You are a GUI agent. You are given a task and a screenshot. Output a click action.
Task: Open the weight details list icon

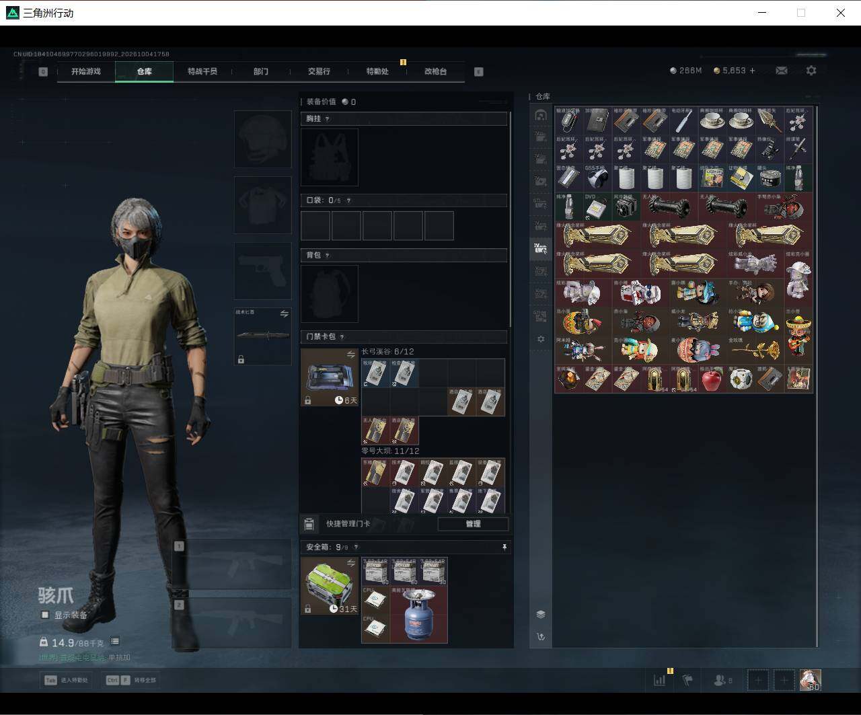point(115,642)
